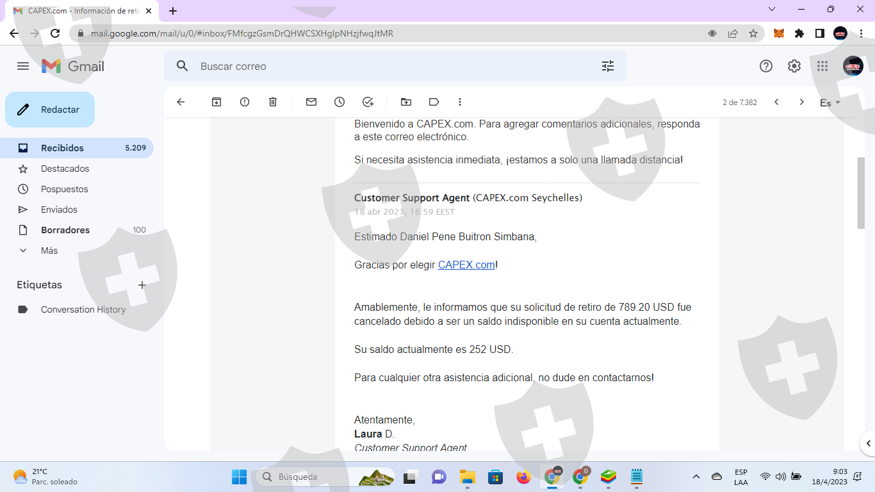Open the Gmail main menu hamburger

click(23, 66)
